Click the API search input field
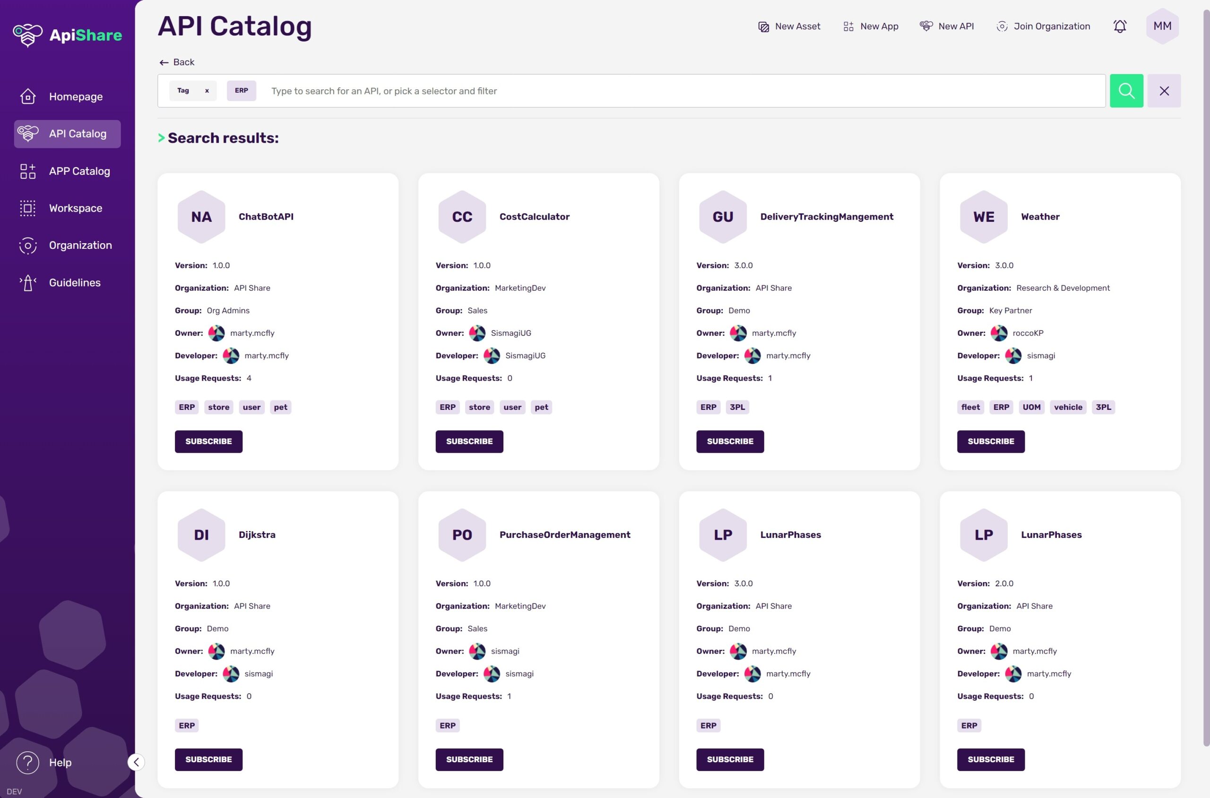The height and width of the screenshot is (798, 1210). 662,91
